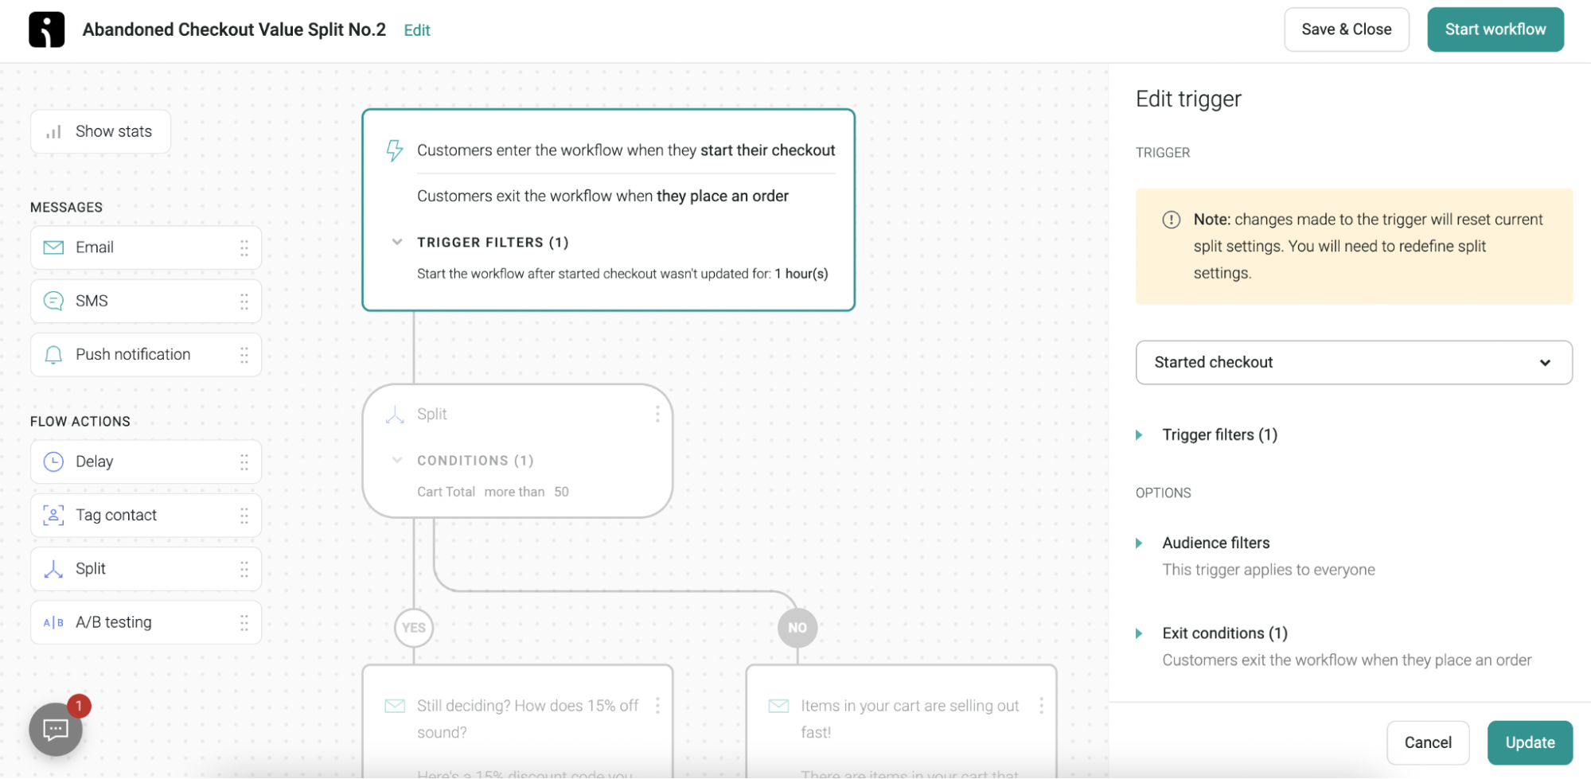Image resolution: width=1591 pixels, height=779 pixels.
Task: Click the Push notification bell icon
Action: [53, 355]
